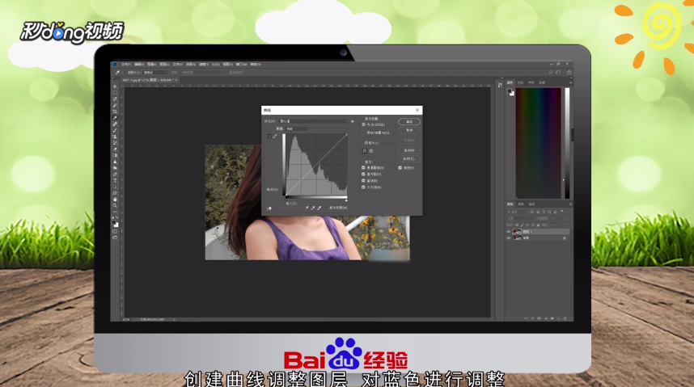The height and width of the screenshot is (387, 694).
Task: Open the Channel RGB dropdown in Curves
Action: click(298, 128)
